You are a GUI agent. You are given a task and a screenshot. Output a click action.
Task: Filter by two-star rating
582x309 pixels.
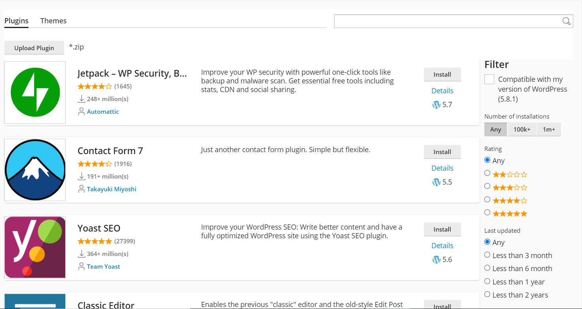point(487,173)
